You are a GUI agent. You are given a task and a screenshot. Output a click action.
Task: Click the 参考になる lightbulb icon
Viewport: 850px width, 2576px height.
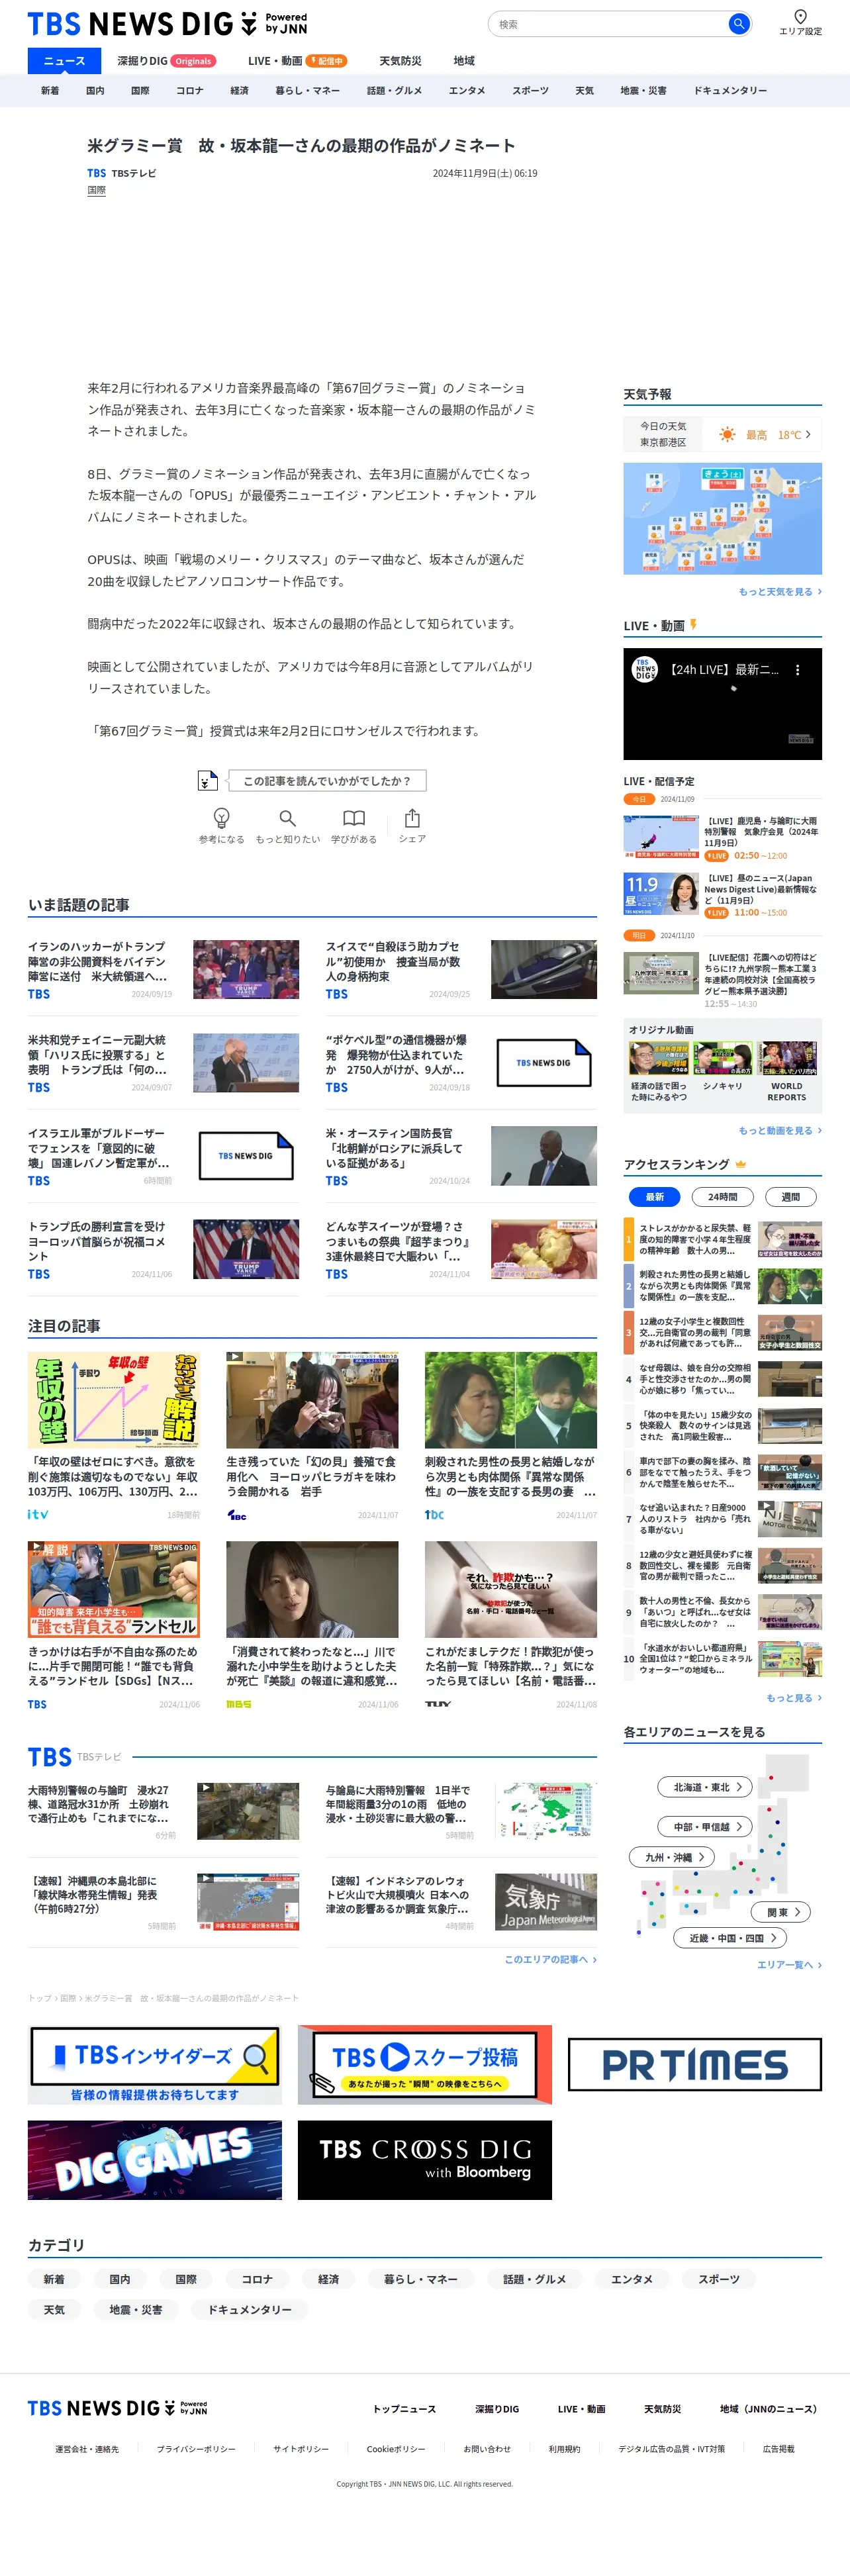221,817
